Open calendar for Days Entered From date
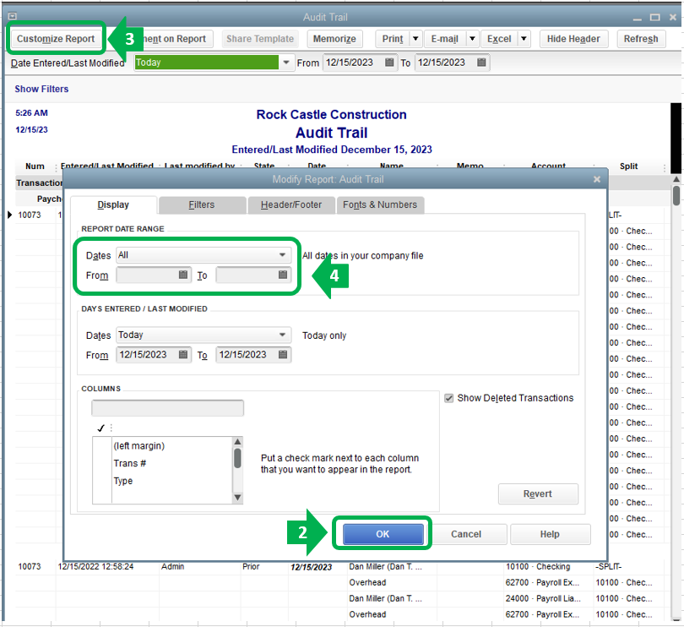Screen dimensions: 684x627 182,354
